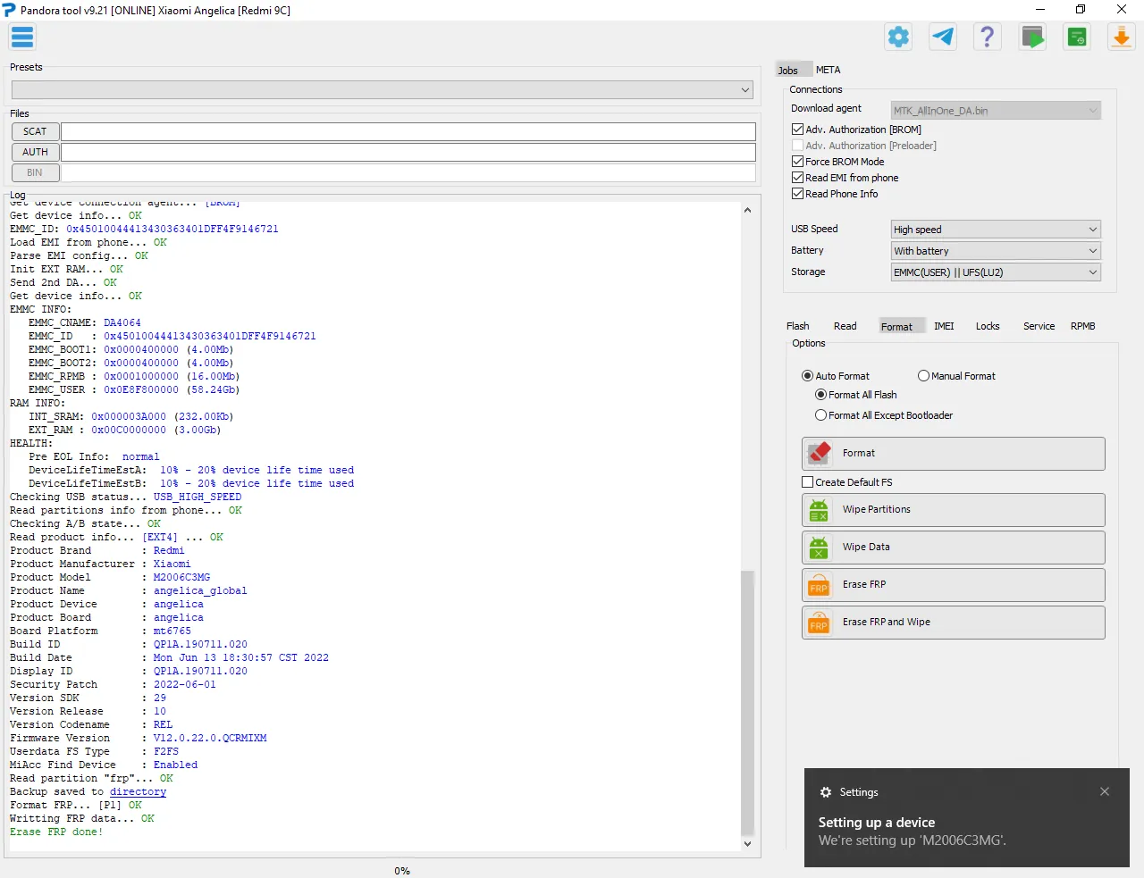The width and height of the screenshot is (1144, 878).
Task: Expand the USB Speed dropdown
Action: [x=996, y=230]
